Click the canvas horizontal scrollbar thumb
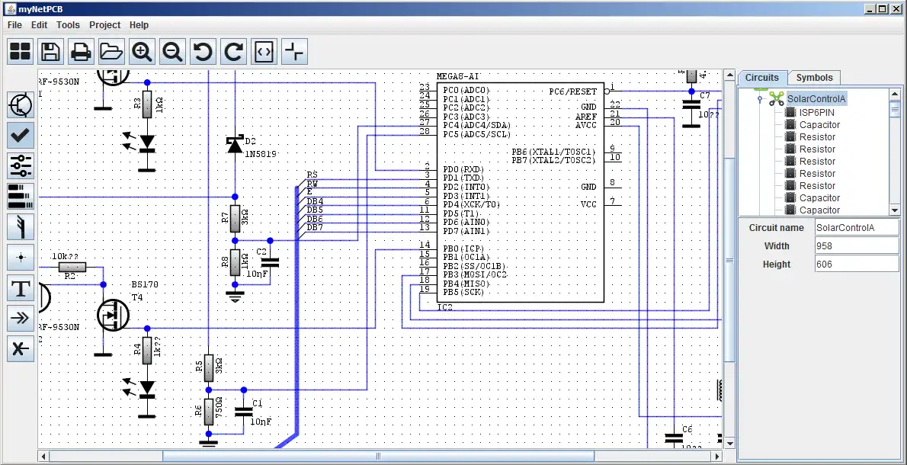 (379, 457)
